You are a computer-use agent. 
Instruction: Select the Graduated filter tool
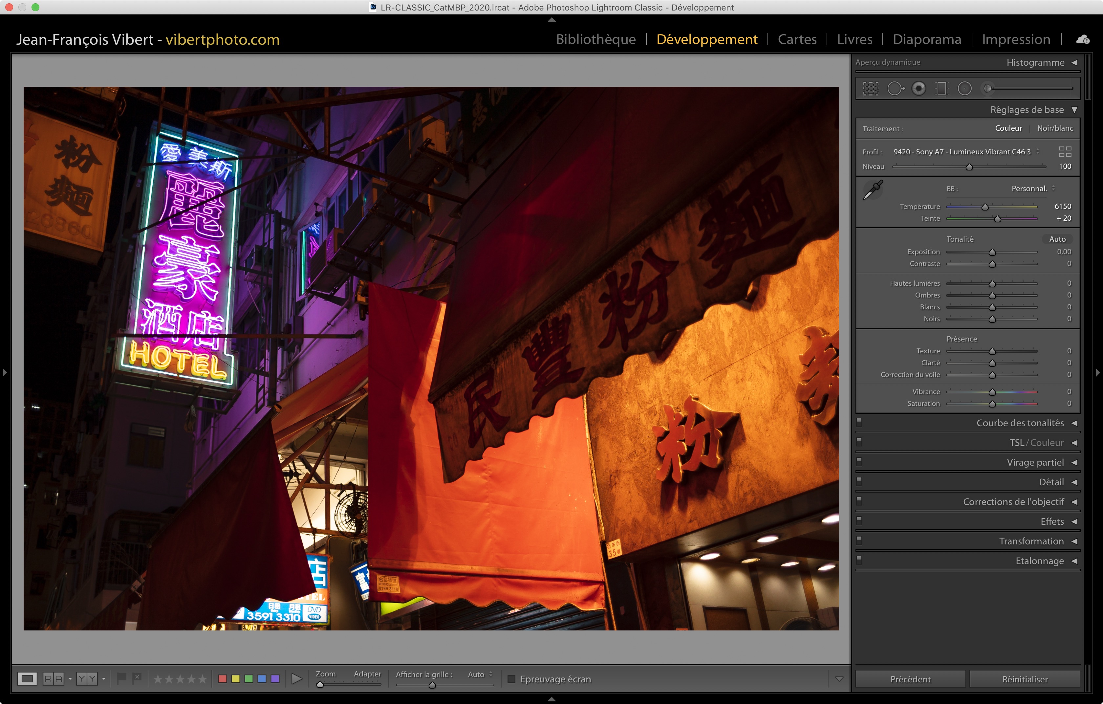tap(942, 88)
